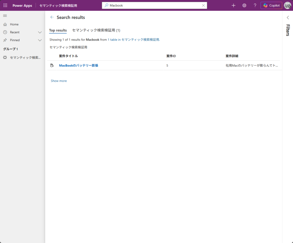
Task: Go to Home in the sidebar
Action: (14, 25)
